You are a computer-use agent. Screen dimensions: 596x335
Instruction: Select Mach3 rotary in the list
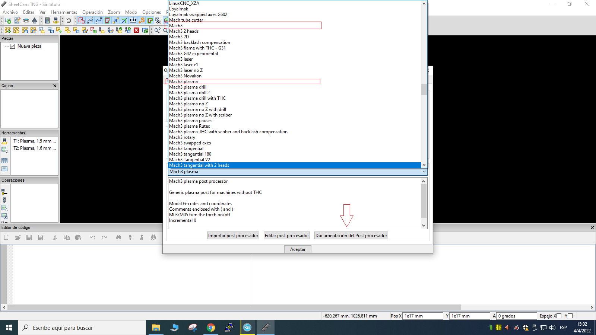pyautogui.click(x=294, y=137)
